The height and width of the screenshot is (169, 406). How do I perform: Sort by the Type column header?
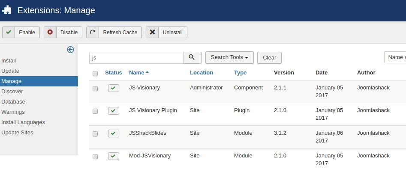click(x=240, y=73)
